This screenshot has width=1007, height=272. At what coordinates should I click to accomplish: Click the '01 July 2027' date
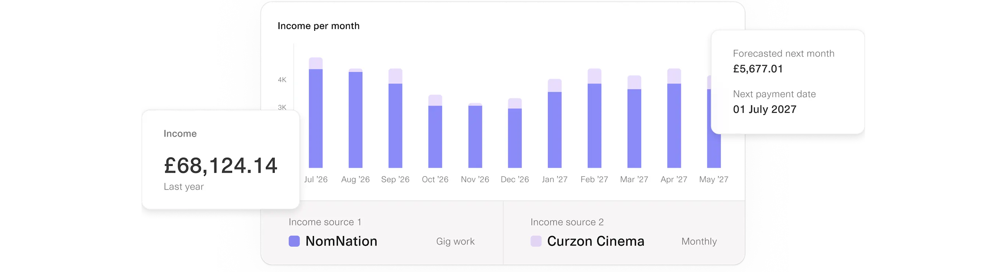pos(765,109)
